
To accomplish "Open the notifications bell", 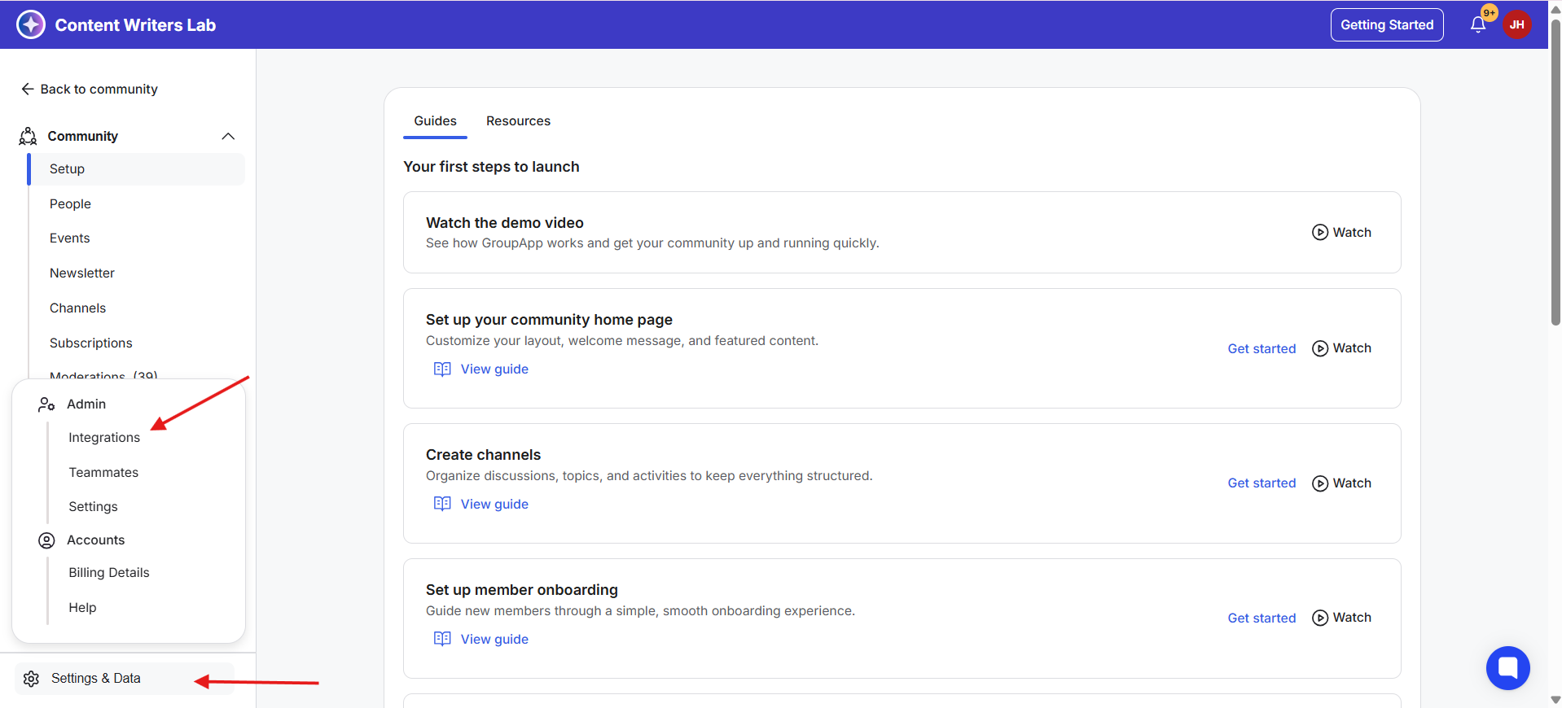I will tap(1478, 25).
